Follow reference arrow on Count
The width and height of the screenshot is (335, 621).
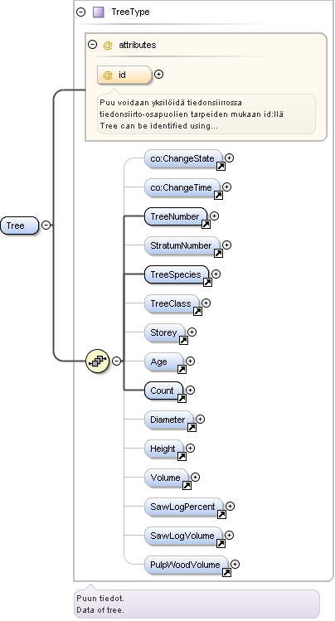pos(182,399)
